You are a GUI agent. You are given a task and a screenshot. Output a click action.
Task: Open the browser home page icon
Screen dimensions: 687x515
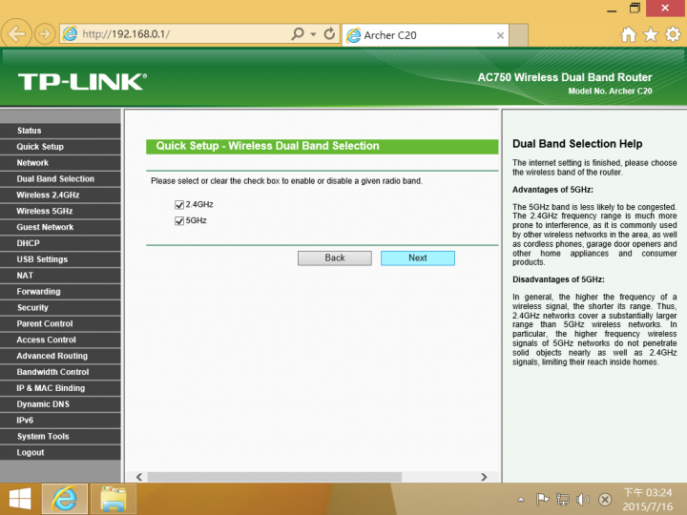click(x=628, y=34)
